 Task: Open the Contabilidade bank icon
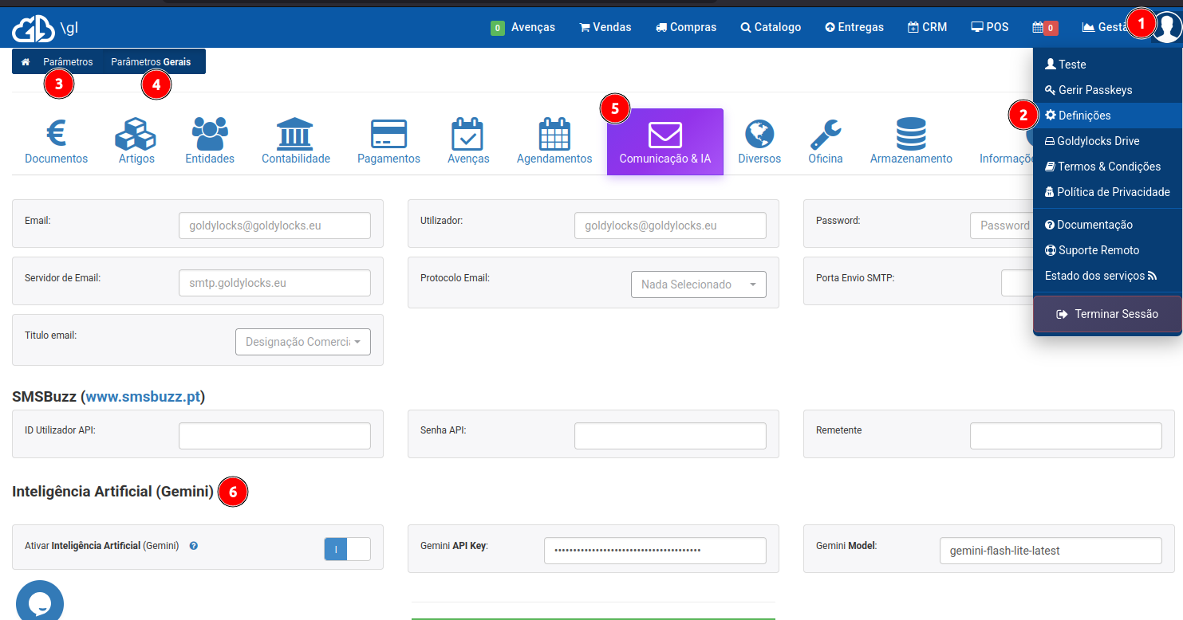tap(295, 134)
